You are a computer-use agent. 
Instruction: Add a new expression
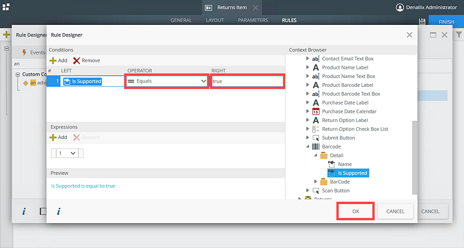[x=59, y=138]
